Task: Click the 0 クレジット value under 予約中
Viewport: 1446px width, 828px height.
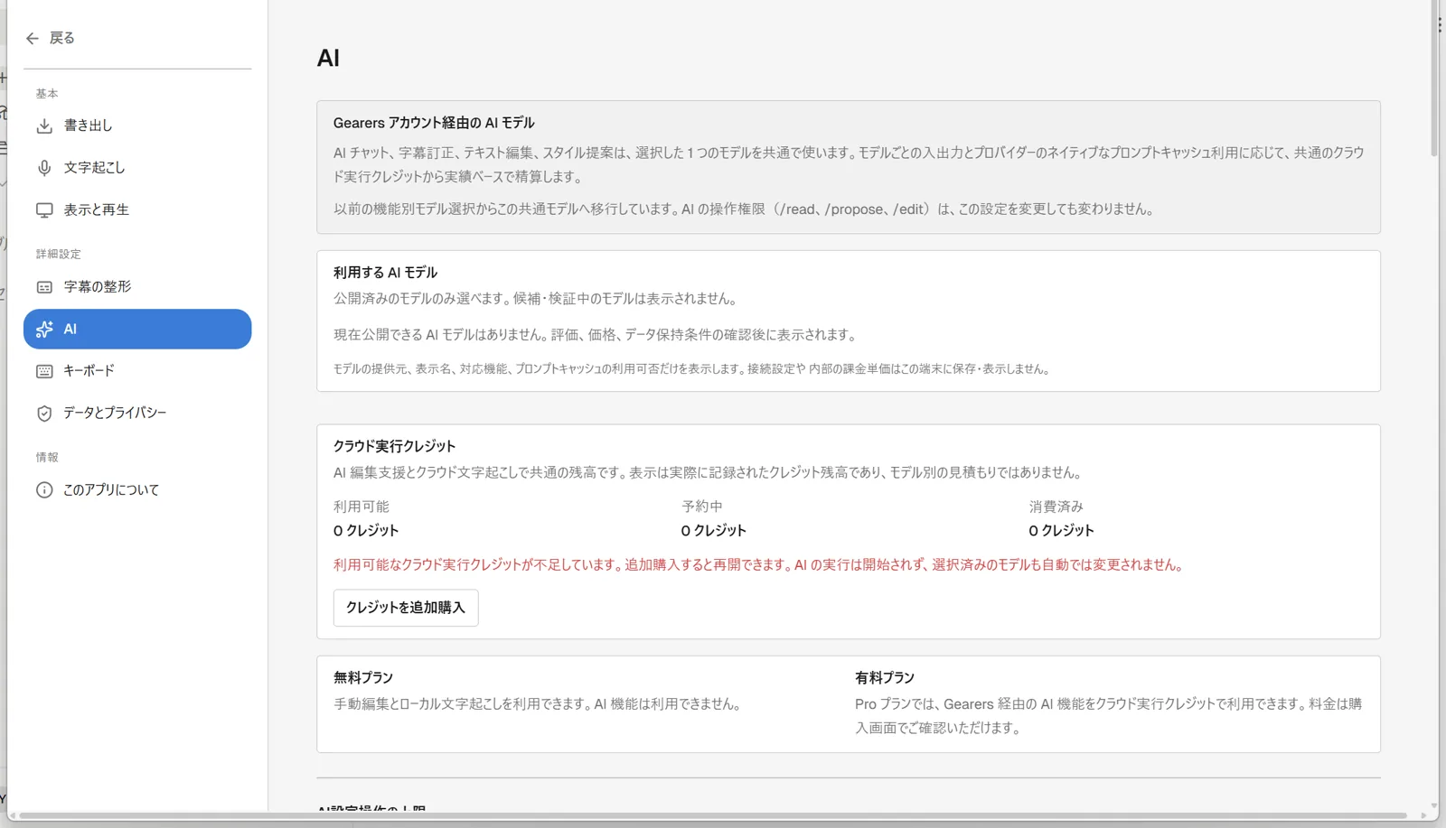Action: point(714,531)
